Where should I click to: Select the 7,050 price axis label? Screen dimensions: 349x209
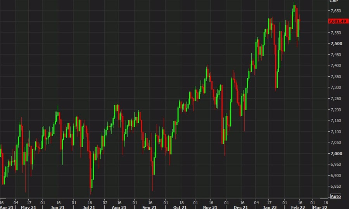point(336,142)
